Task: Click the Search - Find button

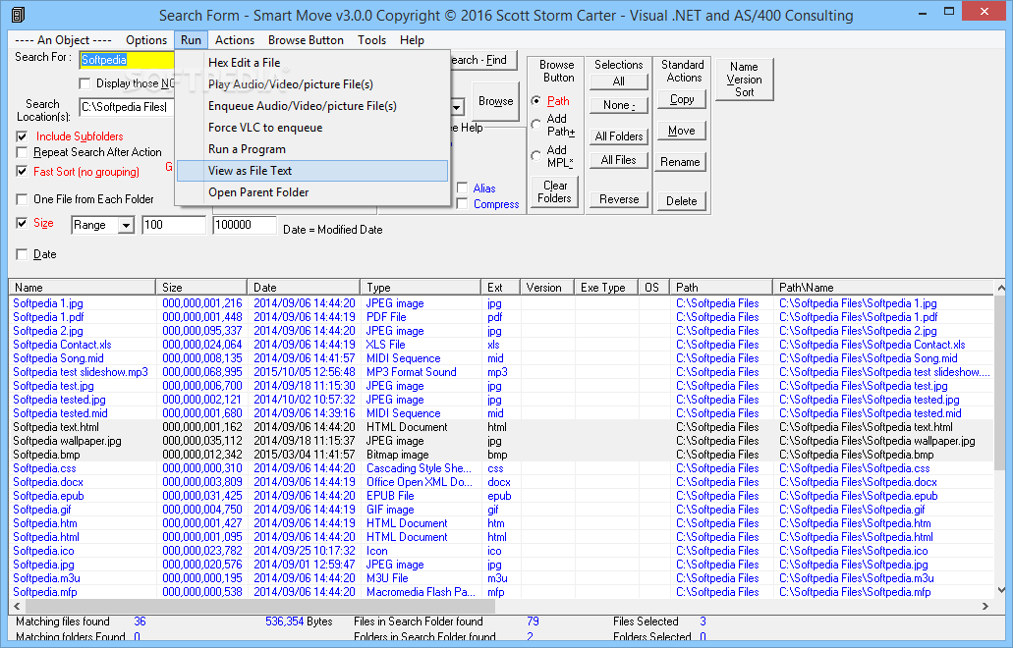Action: pos(482,60)
